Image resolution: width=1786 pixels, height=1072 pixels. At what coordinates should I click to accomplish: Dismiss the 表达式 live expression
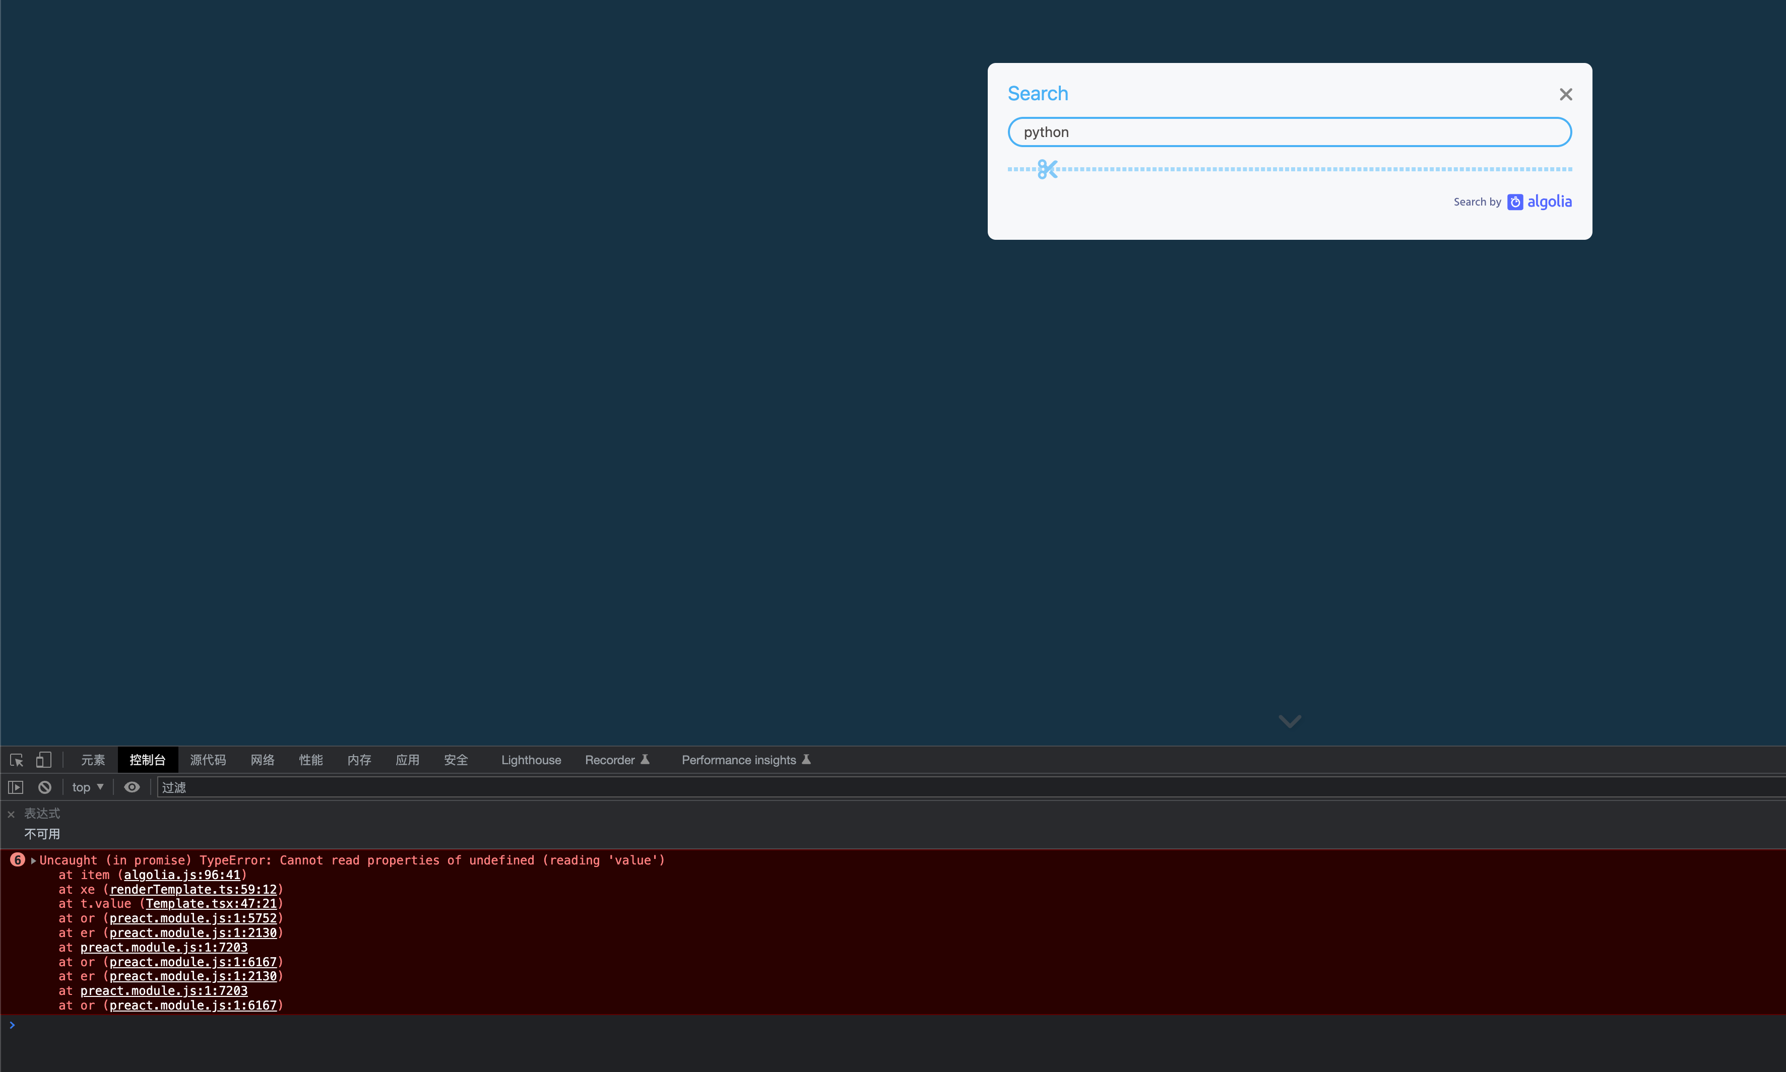coord(11,813)
